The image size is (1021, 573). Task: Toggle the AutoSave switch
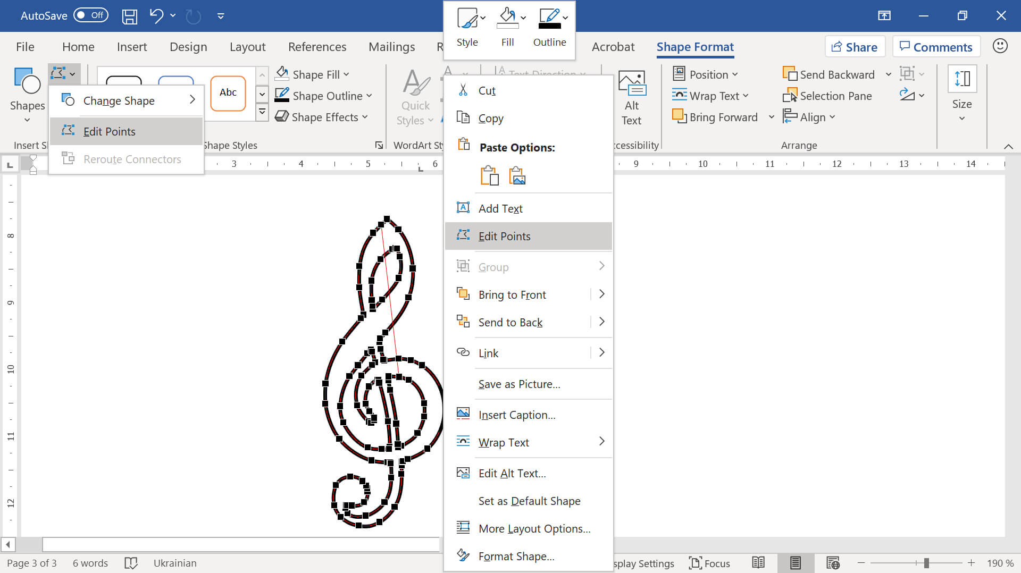(90, 15)
